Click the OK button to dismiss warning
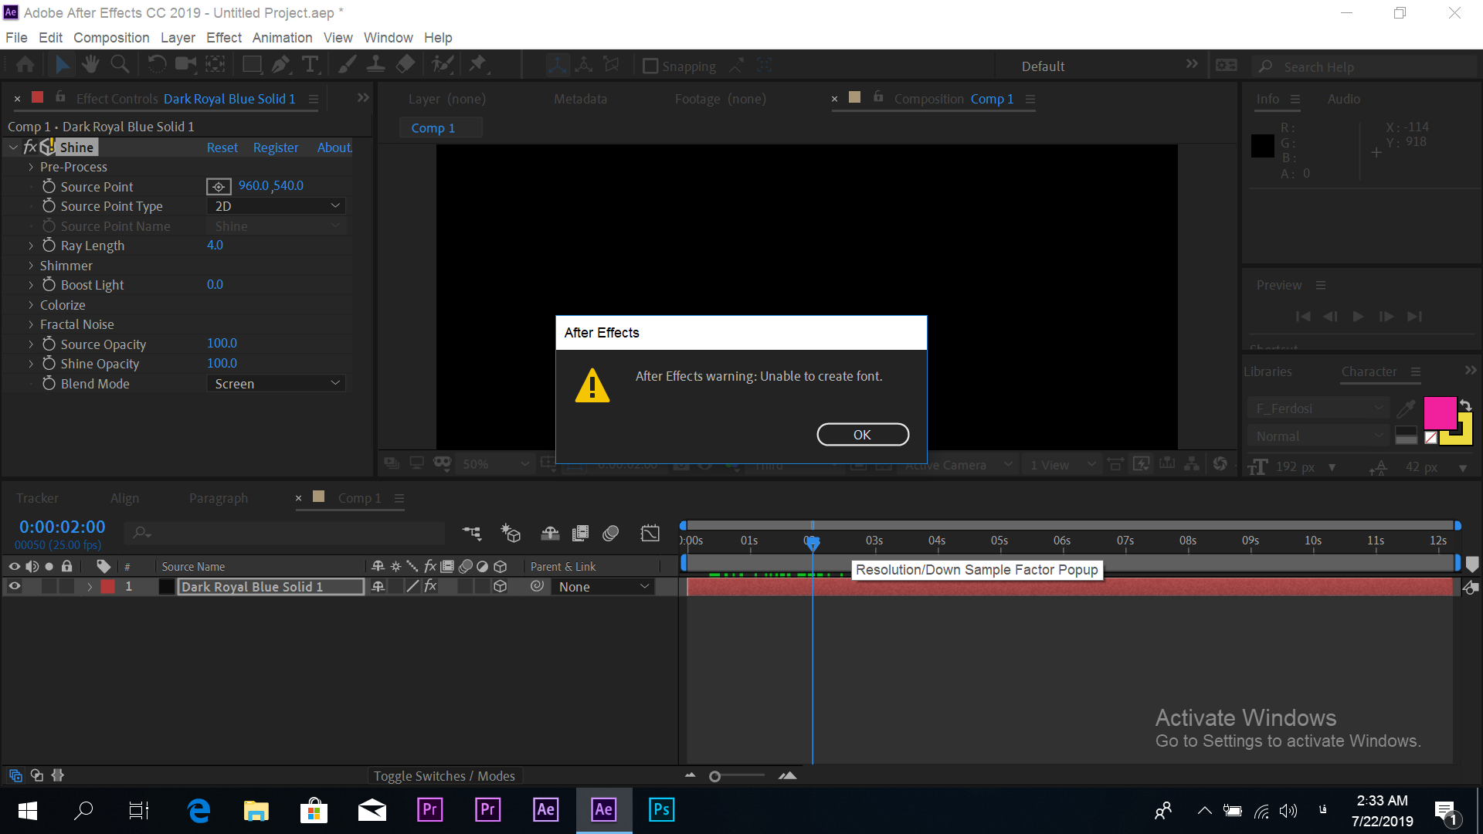1483x834 pixels. [864, 435]
